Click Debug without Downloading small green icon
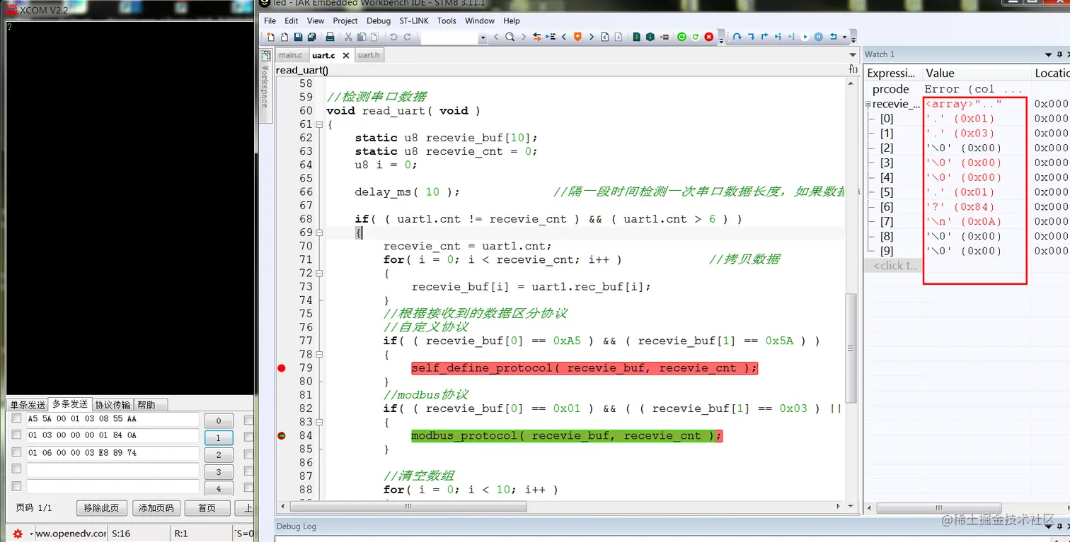The height and width of the screenshot is (542, 1070). pyautogui.click(x=695, y=37)
